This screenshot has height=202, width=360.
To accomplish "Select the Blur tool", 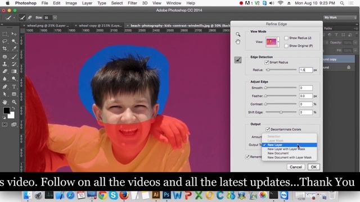I will (5, 79).
